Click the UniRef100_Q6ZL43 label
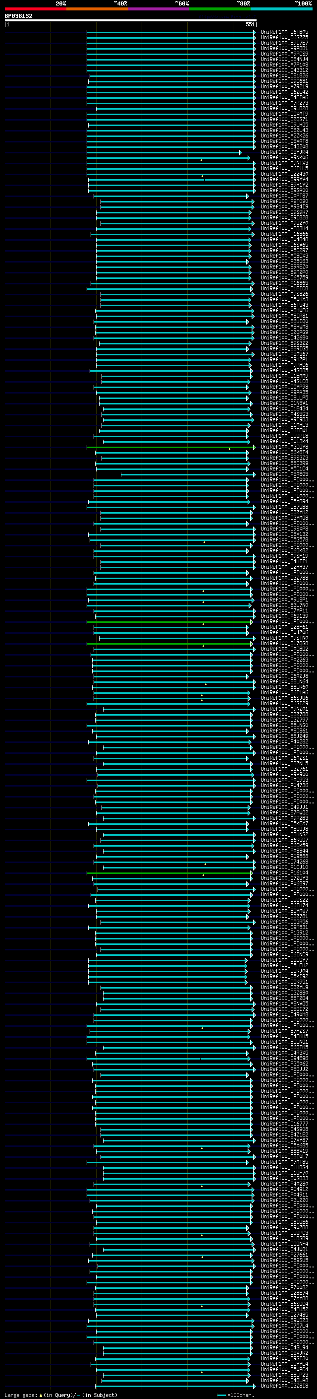The width and height of the screenshot is (317, 1399). (x=284, y=131)
